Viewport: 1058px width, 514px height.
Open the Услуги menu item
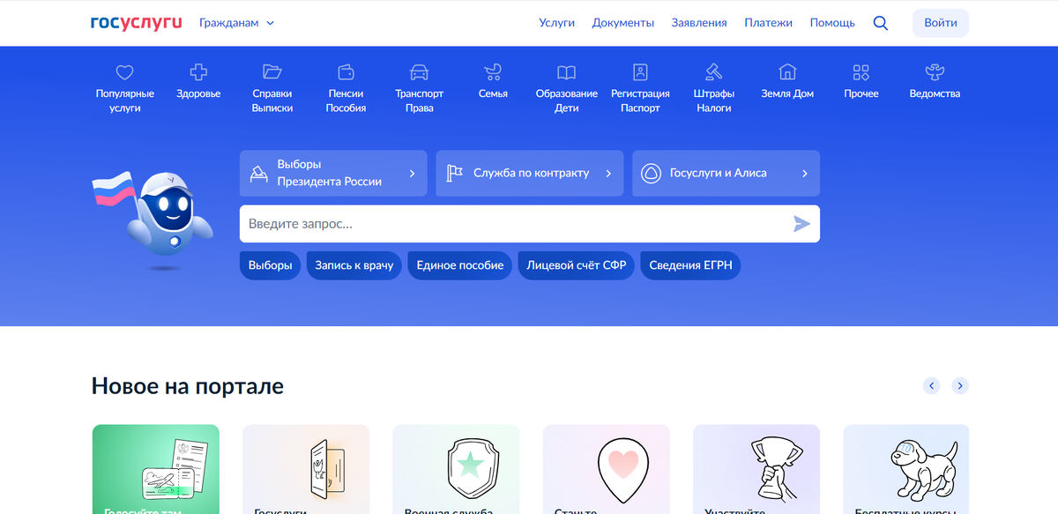[x=557, y=23]
